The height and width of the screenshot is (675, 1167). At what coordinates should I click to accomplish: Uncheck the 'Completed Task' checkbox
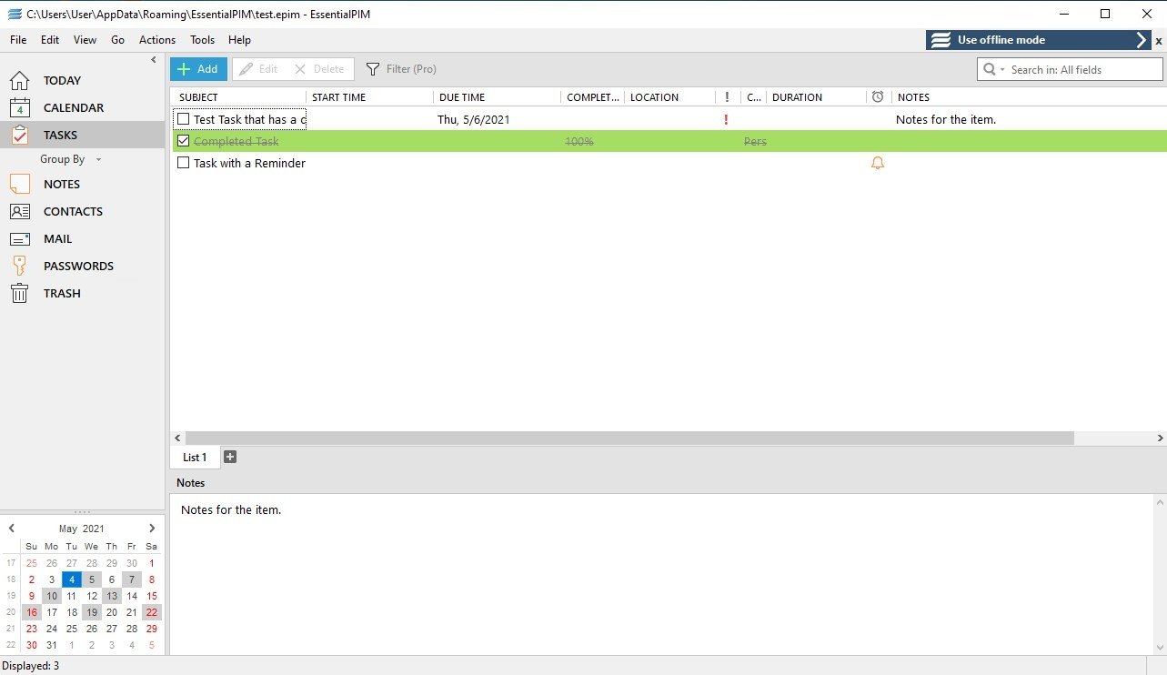[184, 141]
